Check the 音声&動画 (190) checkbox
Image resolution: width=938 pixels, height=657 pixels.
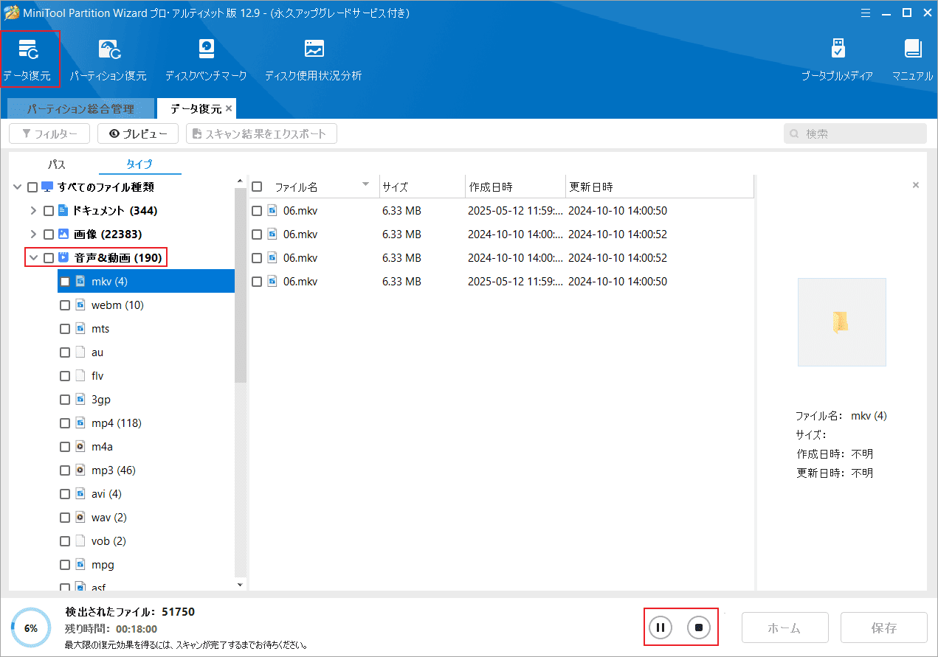click(x=49, y=258)
